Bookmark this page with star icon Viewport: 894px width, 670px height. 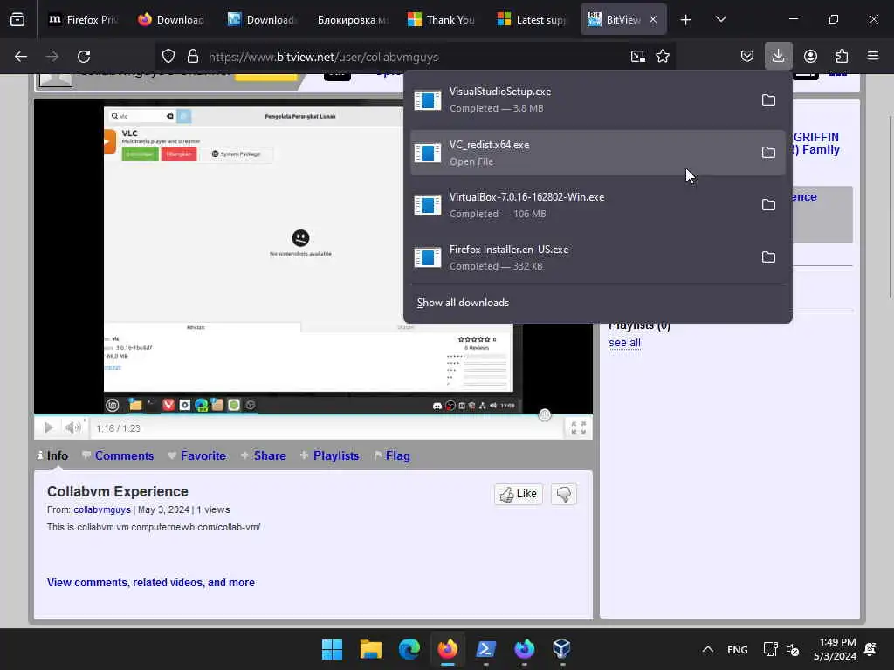click(663, 57)
